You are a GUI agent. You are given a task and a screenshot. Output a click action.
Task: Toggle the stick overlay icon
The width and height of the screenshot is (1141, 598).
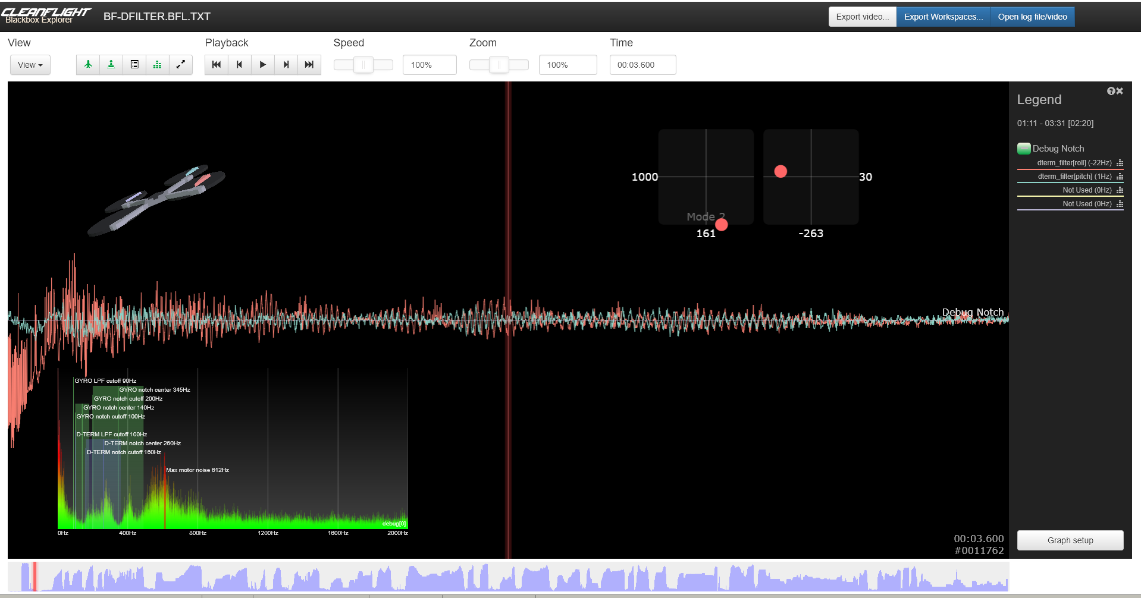111,65
